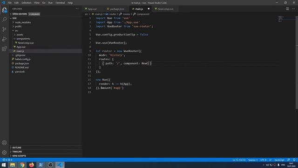Click the errors and warnings status indicator
298x168 pixels.
point(7,160)
